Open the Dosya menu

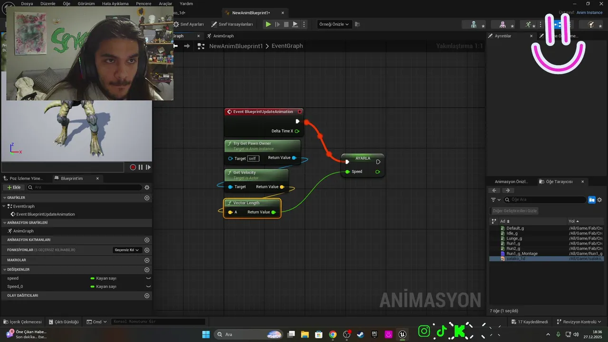coord(27,3)
